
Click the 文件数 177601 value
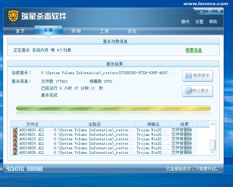[54, 81]
